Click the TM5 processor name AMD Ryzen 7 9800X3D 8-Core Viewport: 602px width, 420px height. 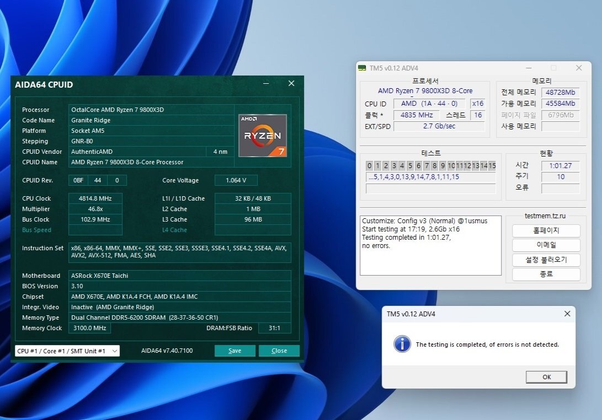click(x=425, y=91)
